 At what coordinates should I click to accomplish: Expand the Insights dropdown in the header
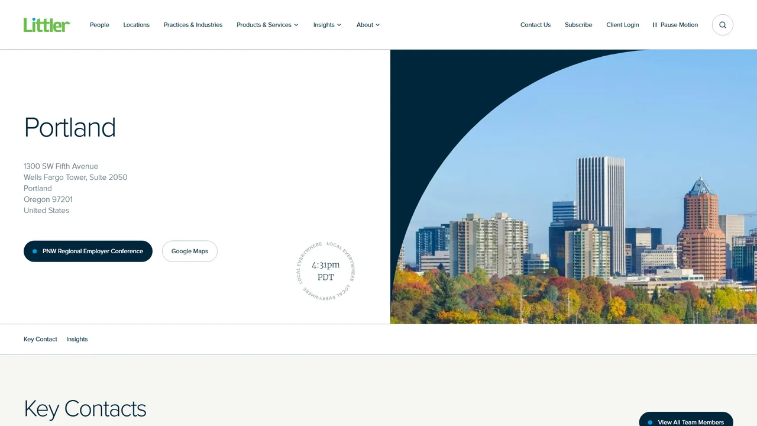(327, 25)
